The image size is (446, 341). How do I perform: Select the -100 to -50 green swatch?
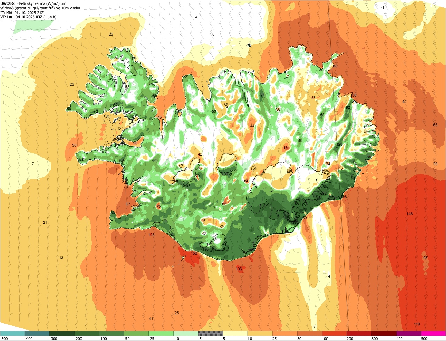point(111,333)
